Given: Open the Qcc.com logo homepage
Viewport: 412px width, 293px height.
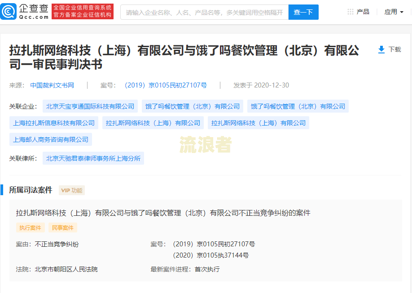Looking at the screenshot, I should click(25, 11).
